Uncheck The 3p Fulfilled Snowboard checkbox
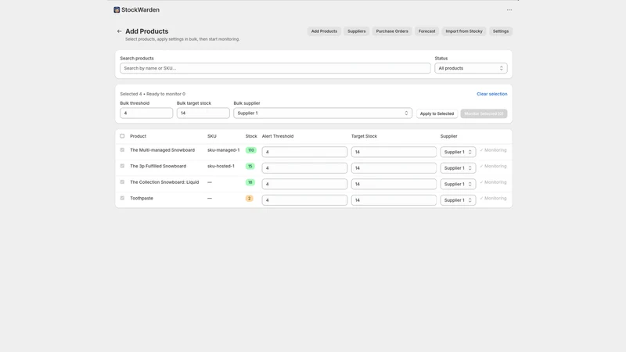The image size is (626, 352). tap(122, 166)
